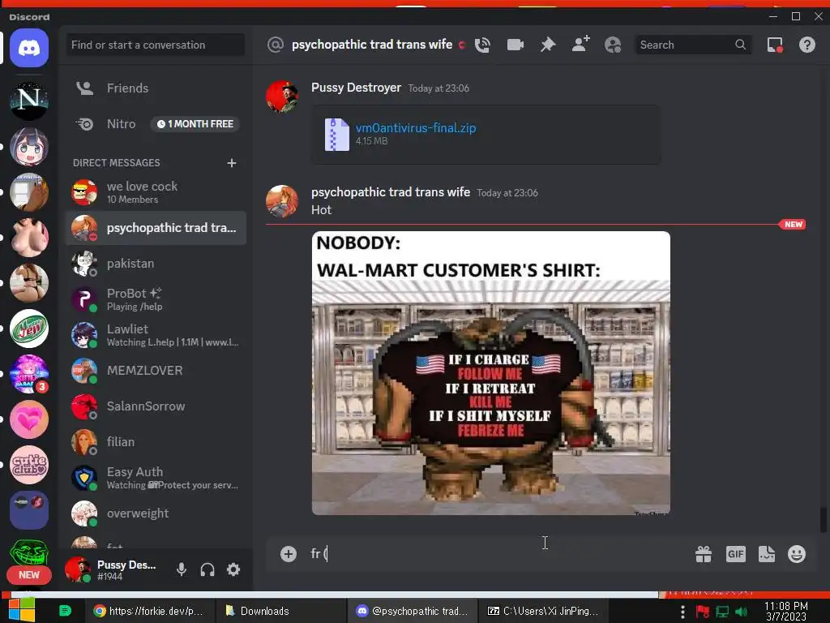Open the cutie club server
This screenshot has width=830, height=623.
(29, 465)
